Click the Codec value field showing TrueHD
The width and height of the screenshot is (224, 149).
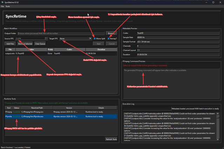click(x=178, y=33)
